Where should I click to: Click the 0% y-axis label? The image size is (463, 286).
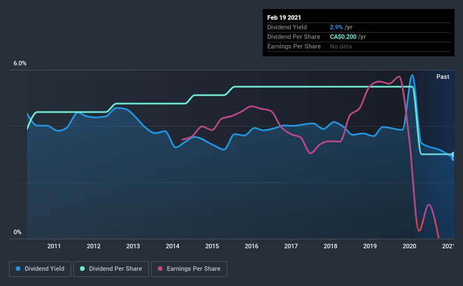tap(17, 233)
